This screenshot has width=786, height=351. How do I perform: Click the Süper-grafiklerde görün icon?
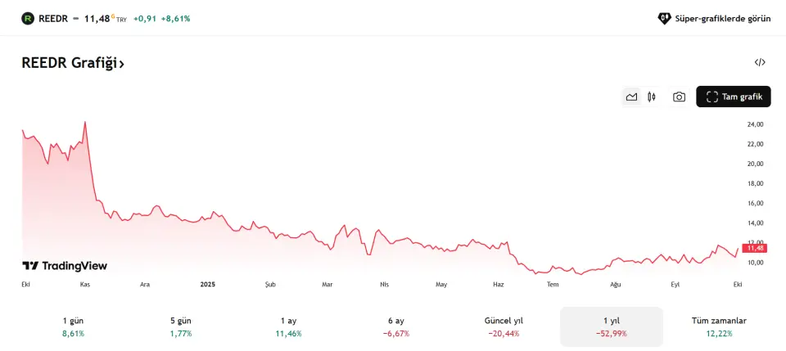tap(664, 18)
